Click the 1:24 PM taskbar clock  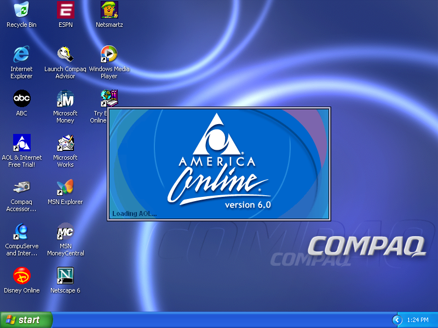point(418,320)
